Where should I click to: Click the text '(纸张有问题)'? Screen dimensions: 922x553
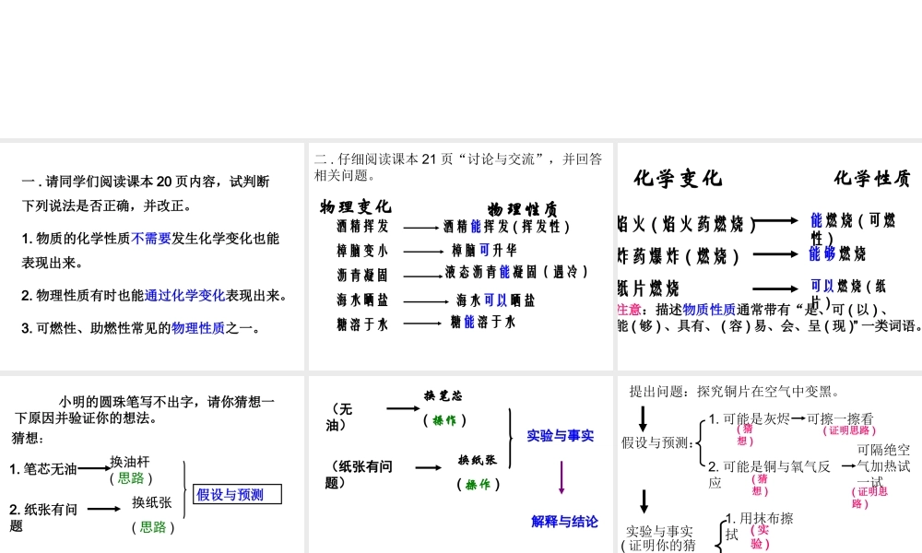[359, 475]
